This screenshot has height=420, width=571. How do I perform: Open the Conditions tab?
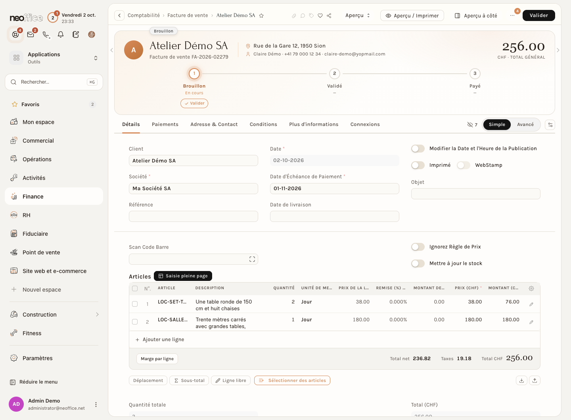tap(263, 124)
